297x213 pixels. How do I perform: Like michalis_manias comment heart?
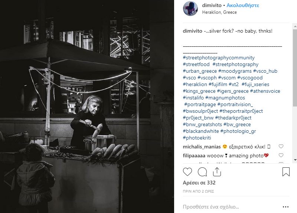(281, 146)
